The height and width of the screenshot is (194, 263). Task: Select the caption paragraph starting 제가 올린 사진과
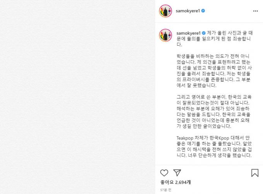214,39
